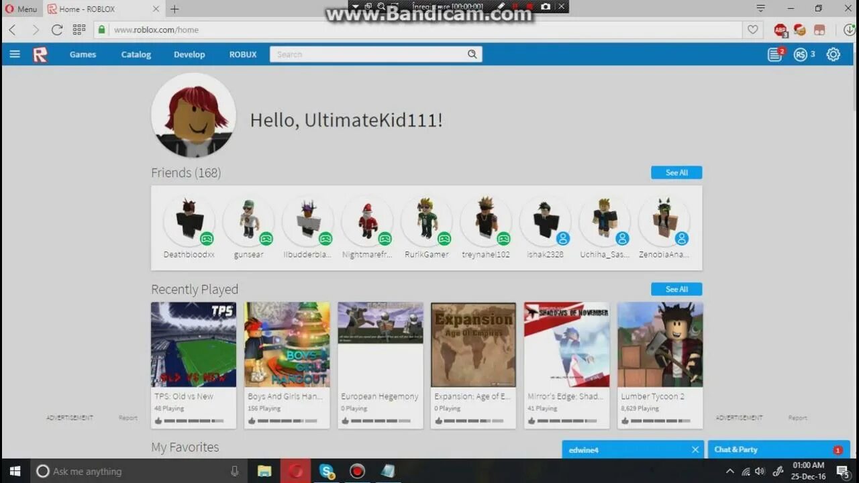The width and height of the screenshot is (859, 483).
Task: Click See All next to Recently Played
Action: pos(676,289)
